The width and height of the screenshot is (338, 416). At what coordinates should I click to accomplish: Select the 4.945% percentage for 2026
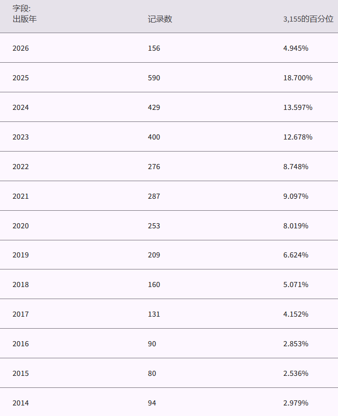point(295,49)
